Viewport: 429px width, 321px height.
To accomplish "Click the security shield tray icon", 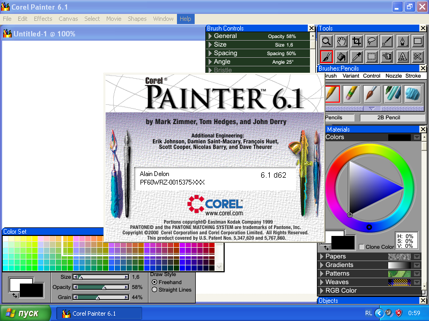I will coord(398,313).
